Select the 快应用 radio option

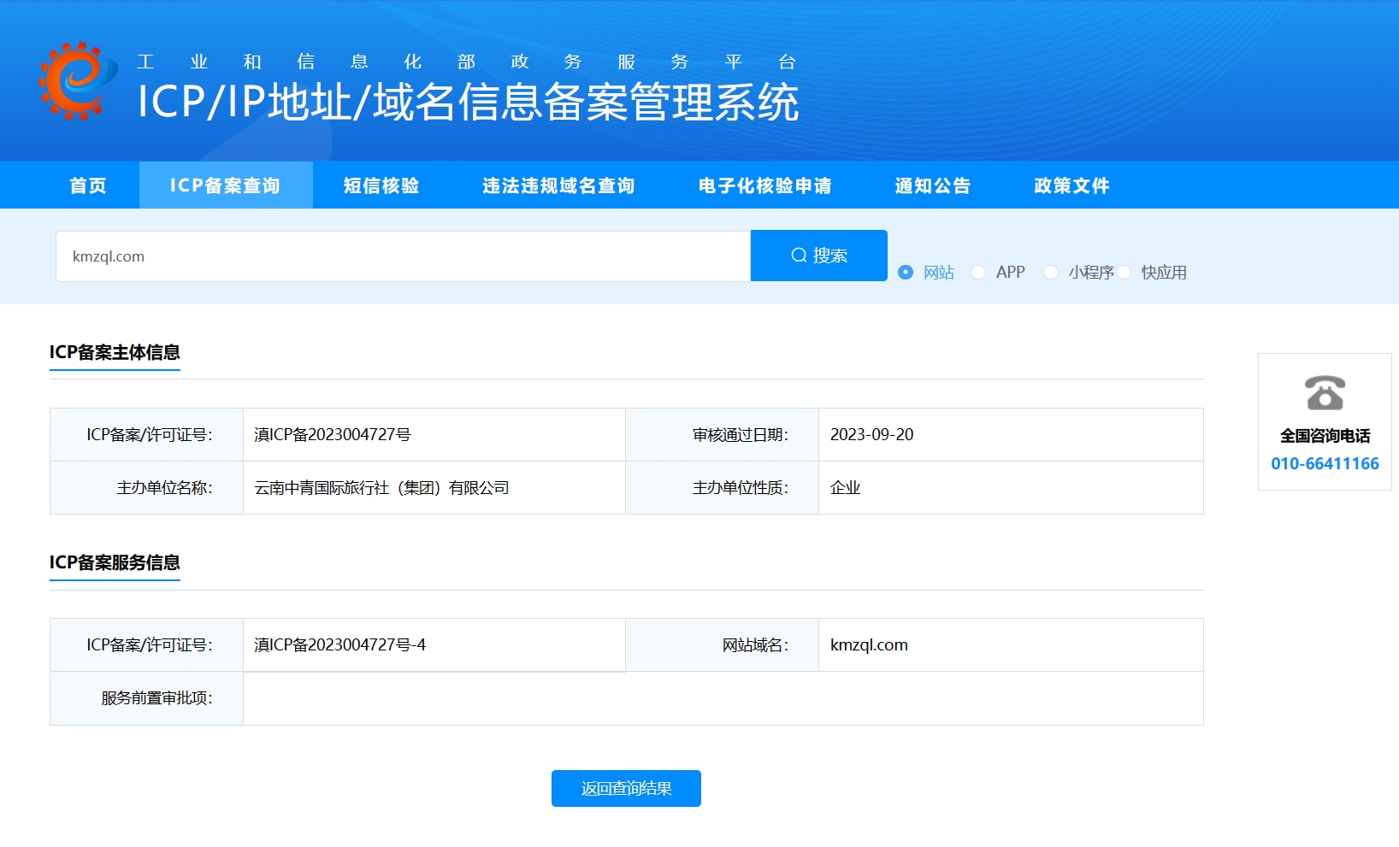point(1124,272)
